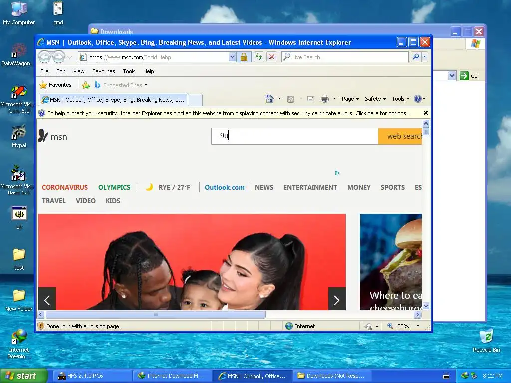
Task: Click the security information bar message
Action: 230,113
